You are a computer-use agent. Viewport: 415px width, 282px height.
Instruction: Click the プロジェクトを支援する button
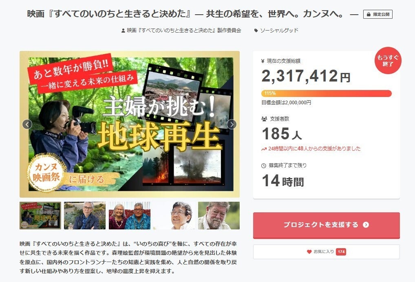[x=327, y=225]
